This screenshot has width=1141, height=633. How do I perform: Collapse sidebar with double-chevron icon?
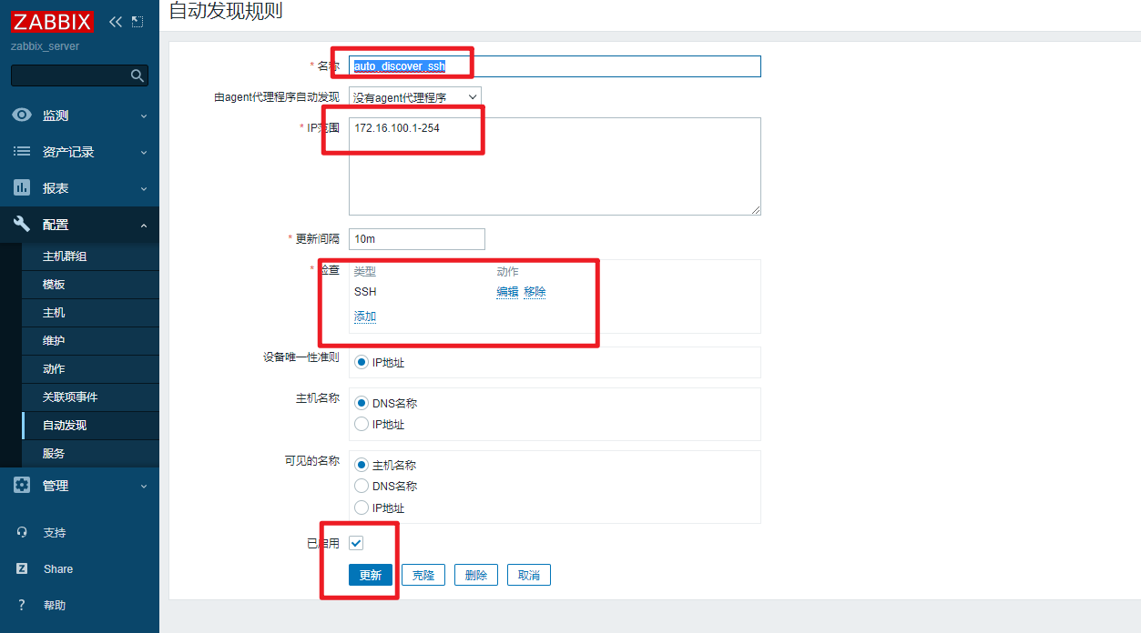point(115,21)
